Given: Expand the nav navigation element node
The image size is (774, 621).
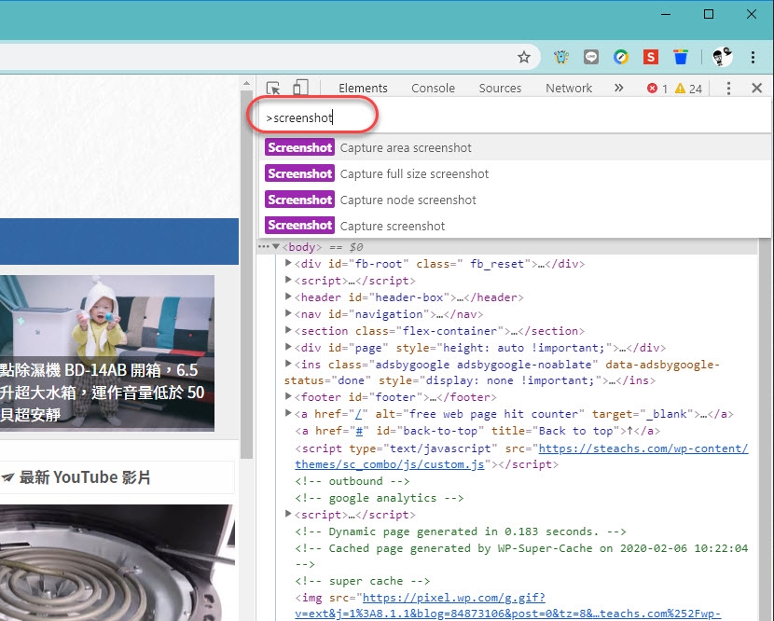Looking at the screenshot, I should (x=289, y=314).
